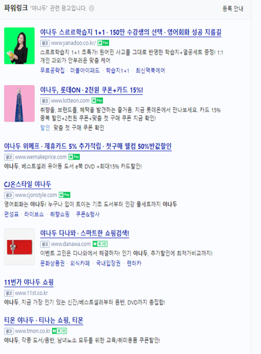
Task: Open the 티몬 야나두 ad title
Action: pyautogui.click(x=44, y=320)
